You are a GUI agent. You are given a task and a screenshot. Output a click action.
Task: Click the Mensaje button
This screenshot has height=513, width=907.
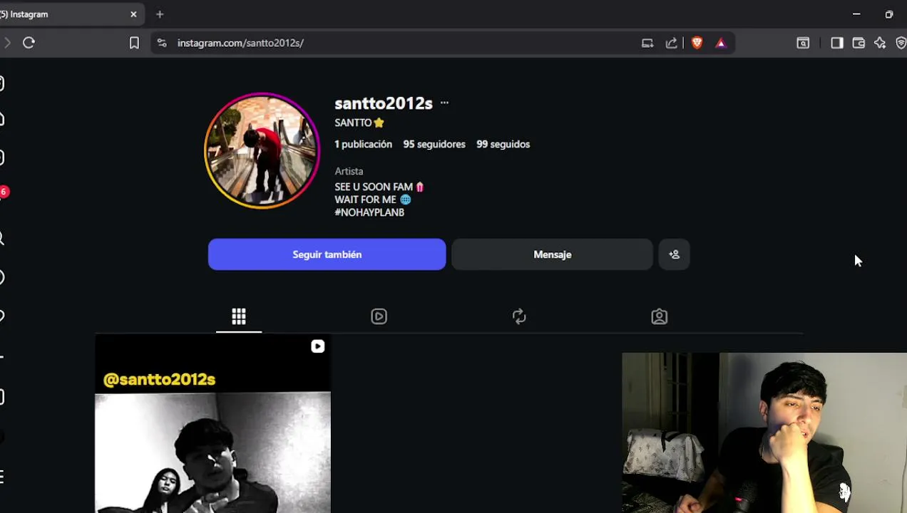click(552, 254)
